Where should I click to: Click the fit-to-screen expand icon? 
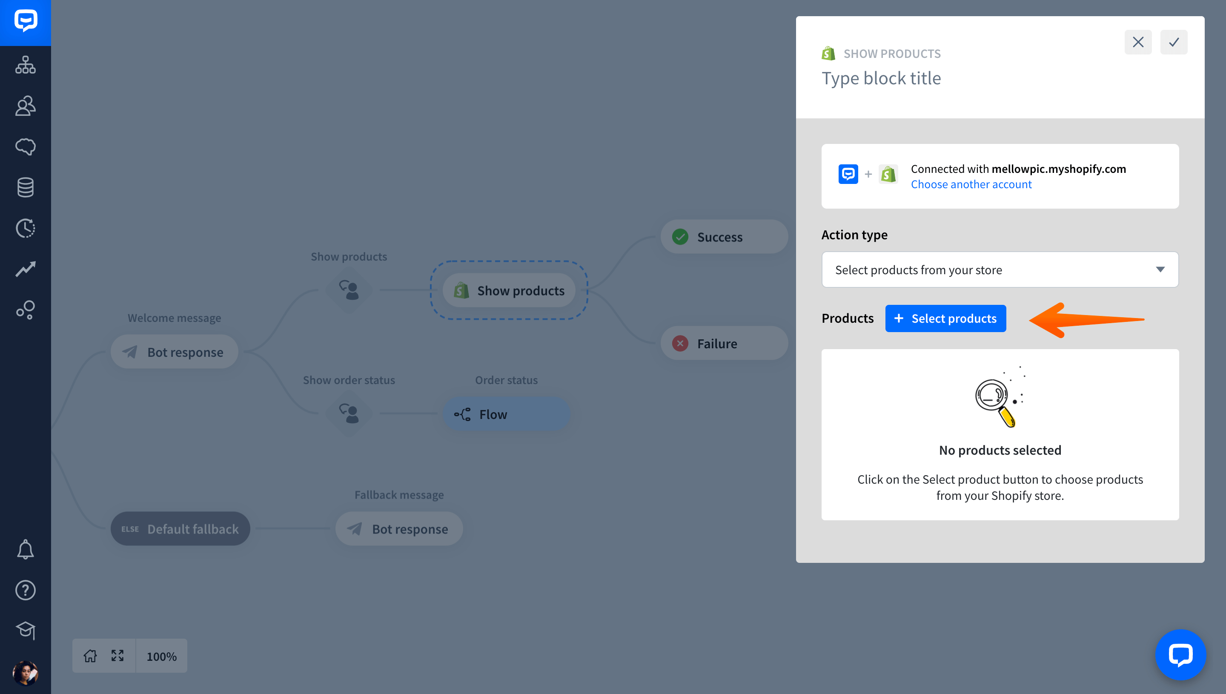pos(117,656)
